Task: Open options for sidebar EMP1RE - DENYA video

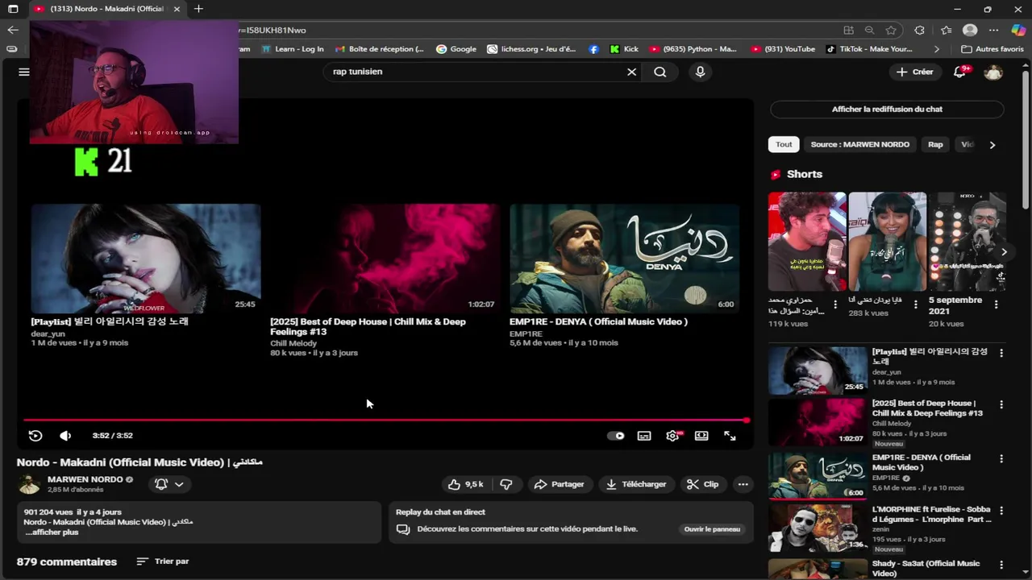Action: click(x=1001, y=458)
